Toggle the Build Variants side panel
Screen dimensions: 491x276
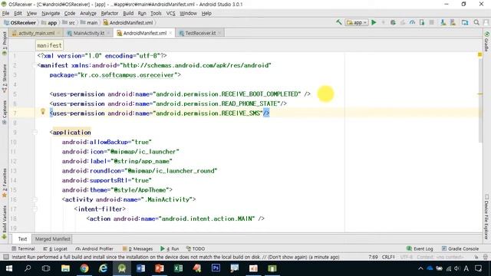[x=4, y=222]
